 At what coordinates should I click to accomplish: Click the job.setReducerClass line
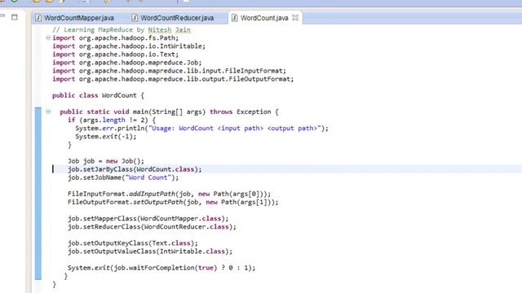[x=152, y=227]
